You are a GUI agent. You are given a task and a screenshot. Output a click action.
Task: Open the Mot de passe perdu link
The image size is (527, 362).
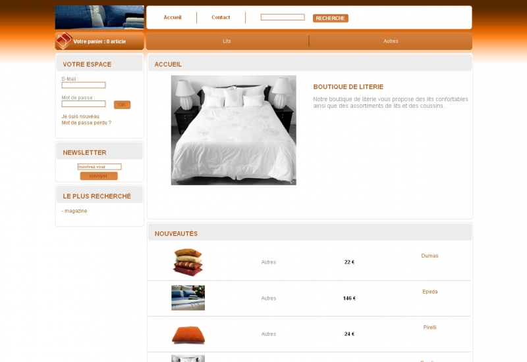(86, 123)
